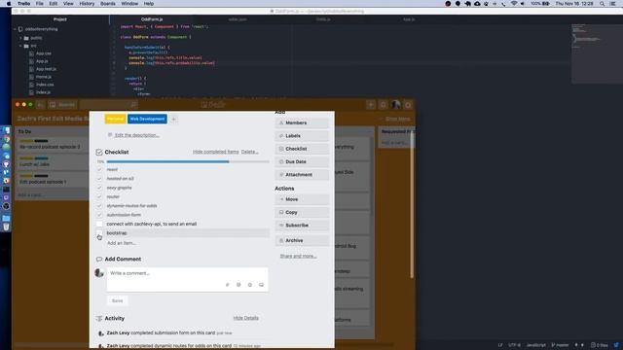The width and height of the screenshot is (623, 350).
Task: Click the Wi-Fi icon in menu bar
Action: [514, 4]
